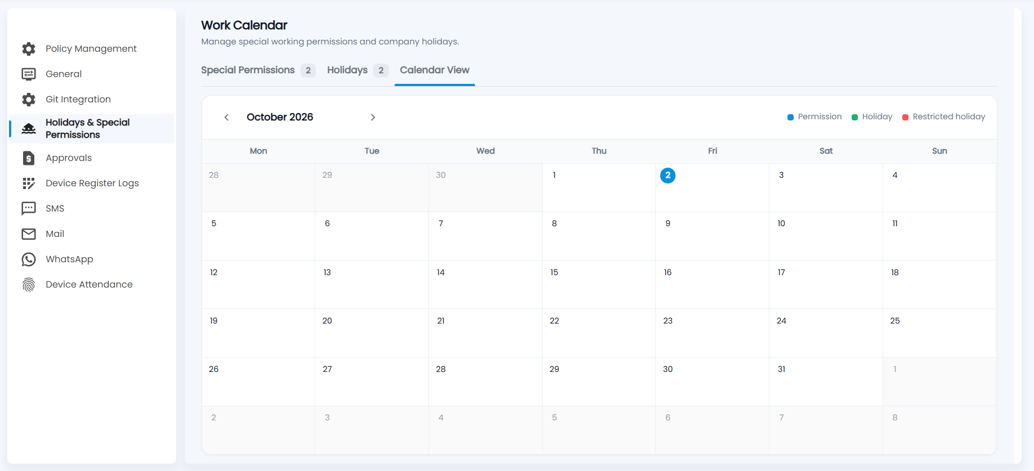Screen dimensions: 1034x471
Task: Click the October 2026 month title
Action: tap(280, 117)
